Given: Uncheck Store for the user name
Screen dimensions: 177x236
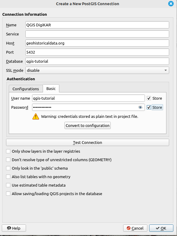Looking at the screenshot, I should tap(149, 98).
